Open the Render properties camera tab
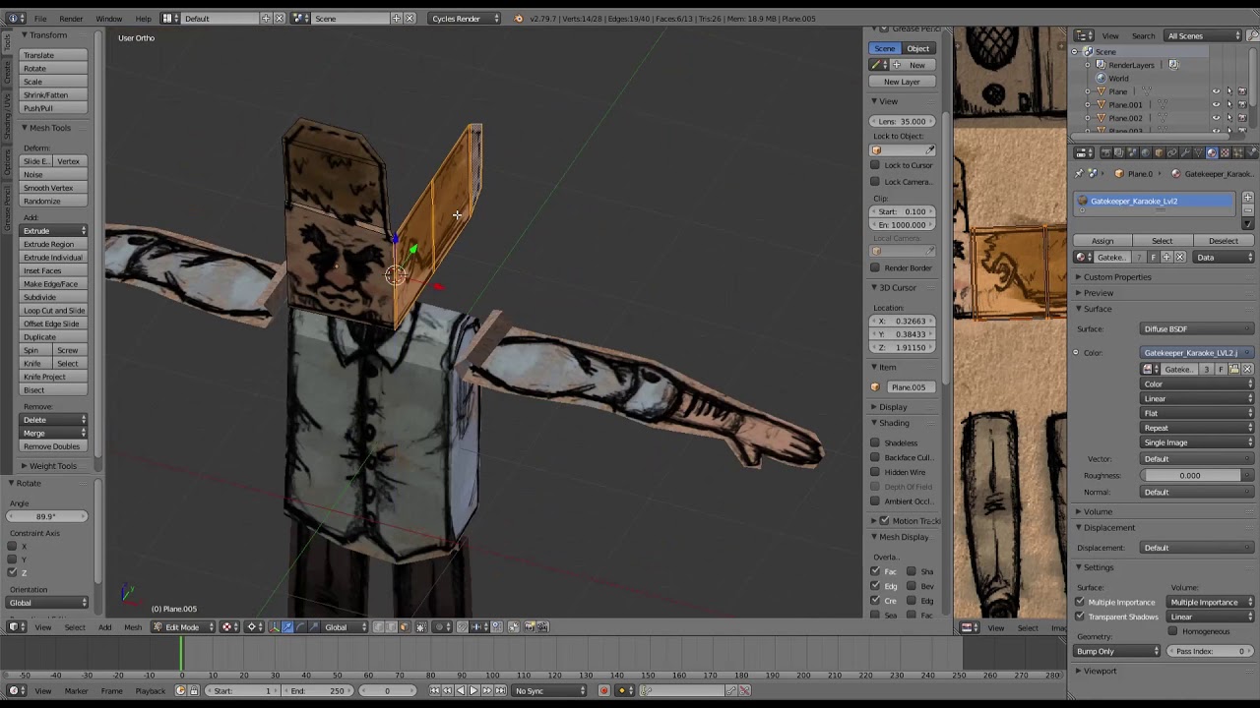The height and width of the screenshot is (708, 1260). click(1105, 152)
